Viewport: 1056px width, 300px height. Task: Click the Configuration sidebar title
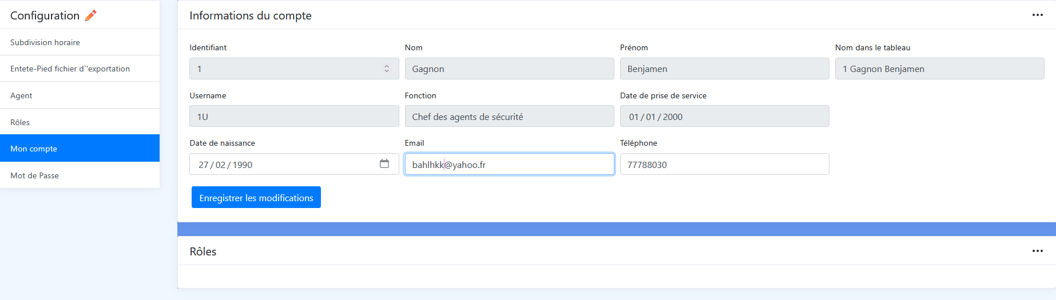coord(45,15)
